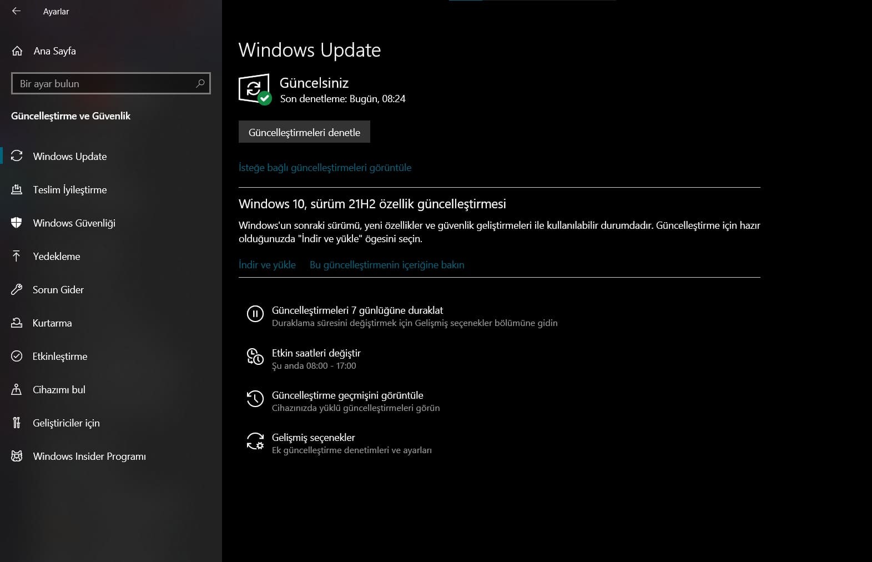Click the Sorun Gider wrench icon
The height and width of the screenshot is (562, 872).
click(x=17, y=289)
